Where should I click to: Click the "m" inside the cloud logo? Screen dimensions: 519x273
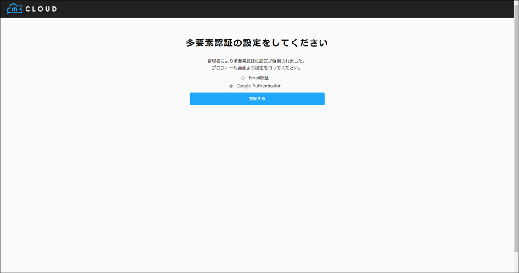(15, 9)
